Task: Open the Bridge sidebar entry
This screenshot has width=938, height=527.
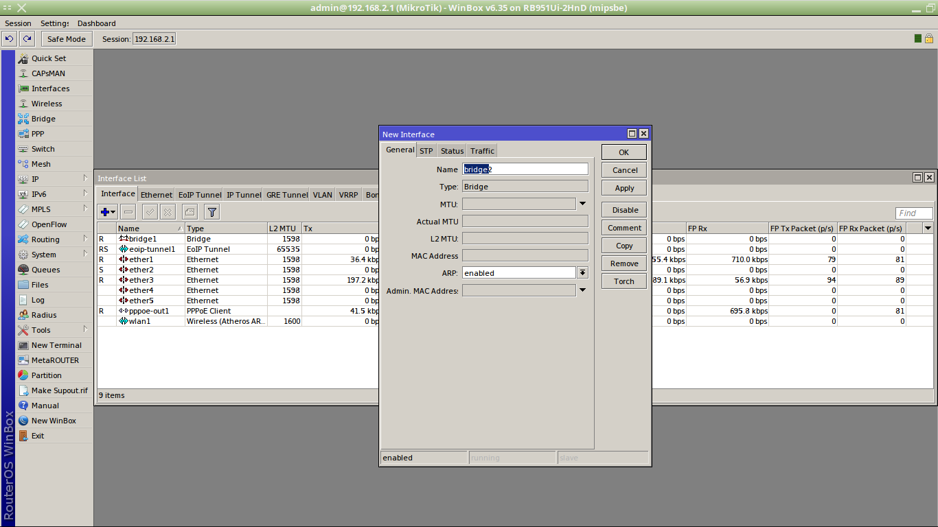Action: pyautogui.click(x=54, y=119)
